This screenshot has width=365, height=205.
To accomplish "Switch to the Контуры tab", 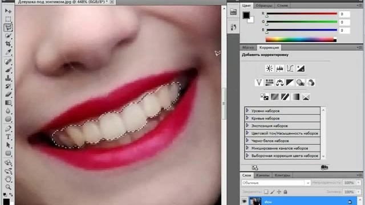I will click(x=282, y=175).
